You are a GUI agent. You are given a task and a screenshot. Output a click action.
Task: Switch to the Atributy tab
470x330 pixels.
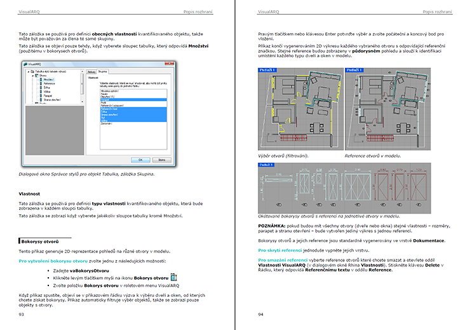91,72
